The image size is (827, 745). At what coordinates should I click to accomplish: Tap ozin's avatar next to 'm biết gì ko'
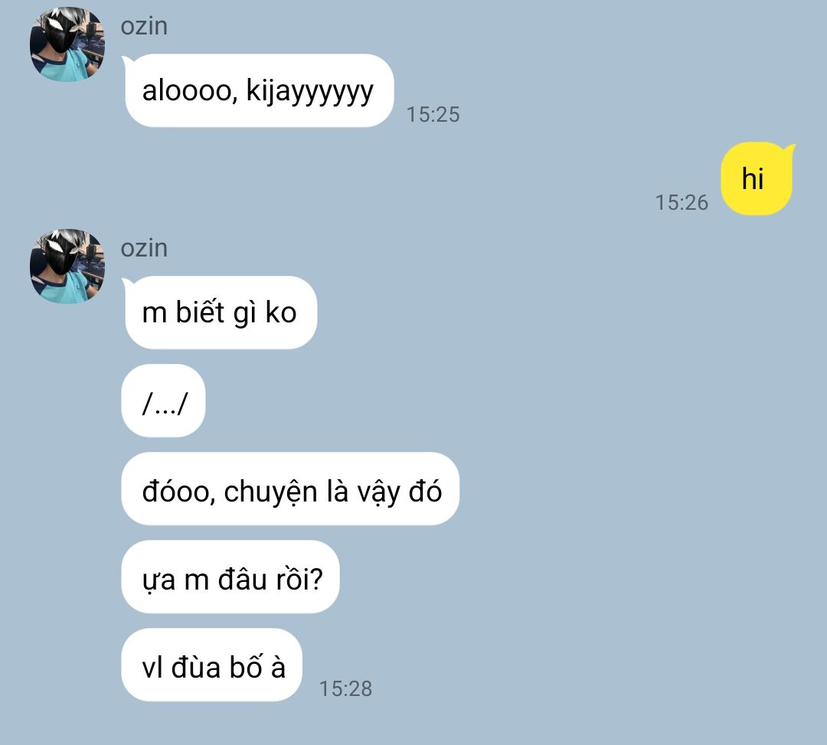pyautogui.click(x=67, y=266)
